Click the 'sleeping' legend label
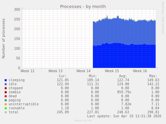This screenshot has width=166, height=124. click(x=17, y=80)
